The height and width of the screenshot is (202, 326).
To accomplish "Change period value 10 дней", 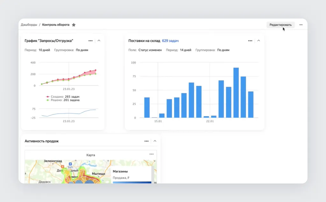I will (x=44, y=50).
